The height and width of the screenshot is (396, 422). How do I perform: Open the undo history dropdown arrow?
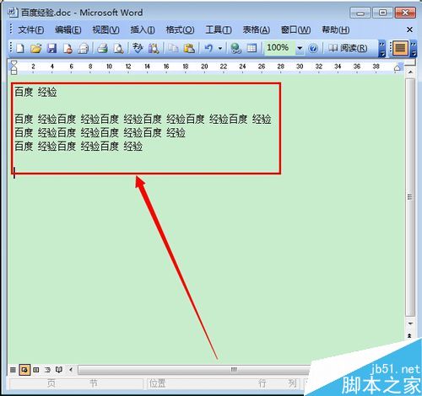pyautogui.click(x=220, y=49)
